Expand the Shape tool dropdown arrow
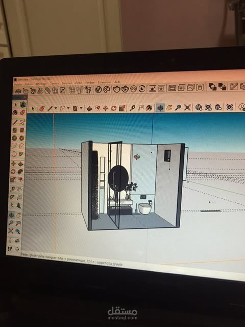This screenshot has height=327, width=245. (81, 108)
